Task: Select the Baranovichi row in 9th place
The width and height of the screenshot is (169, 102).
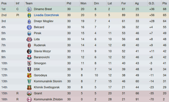Action: coord(85,57)
